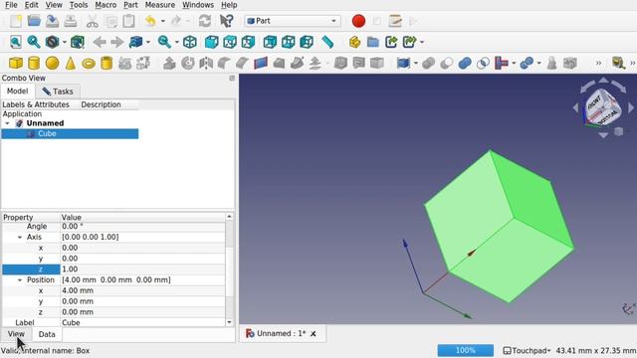Viewport: 637px width, 358px height.
Task: Open the draw style dropdown arrow
Action: (64, 42)
